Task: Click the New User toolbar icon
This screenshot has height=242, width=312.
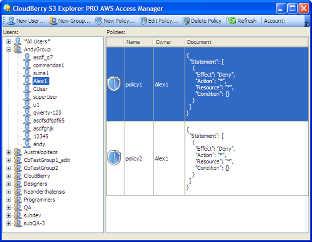Action: click(11, 21)
